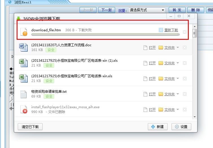Click the 清空已下载 button
The width and height of the screenshot is (213, 148).
pyautogui.click(x=30, y=127)
